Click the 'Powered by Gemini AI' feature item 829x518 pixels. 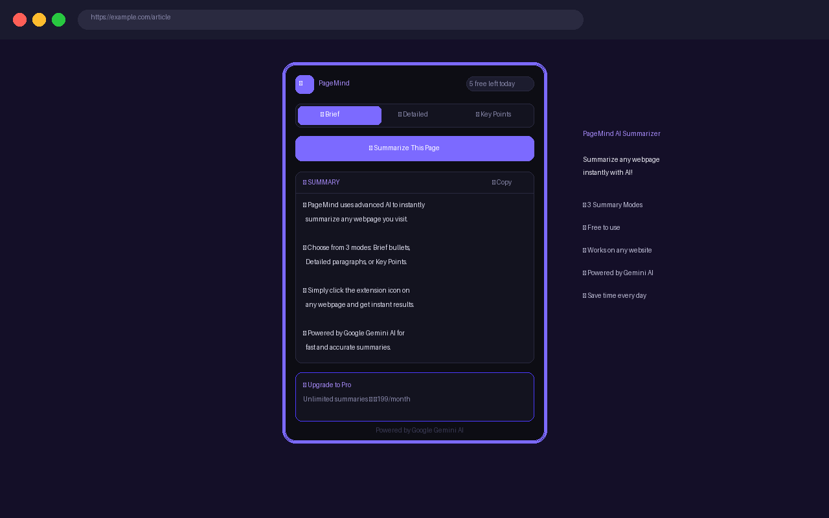(x=618, y=273)
